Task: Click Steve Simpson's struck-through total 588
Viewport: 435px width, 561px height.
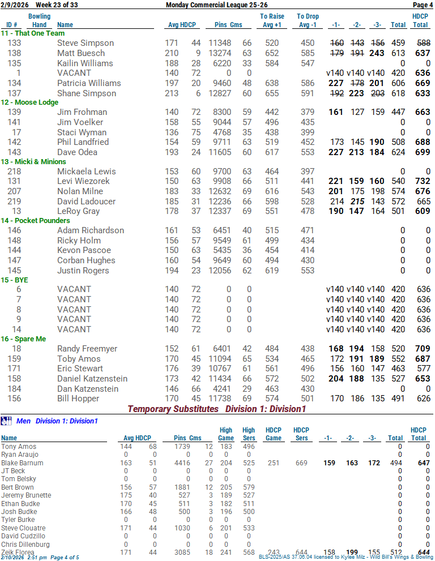Action: click(x=424, y=43)
